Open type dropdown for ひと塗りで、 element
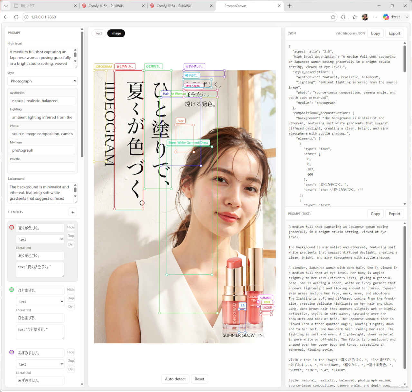This screenshot has height=392, width=412. [x=40, y=301]
